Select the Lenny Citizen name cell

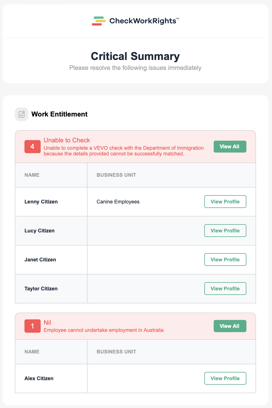[51, 202]
